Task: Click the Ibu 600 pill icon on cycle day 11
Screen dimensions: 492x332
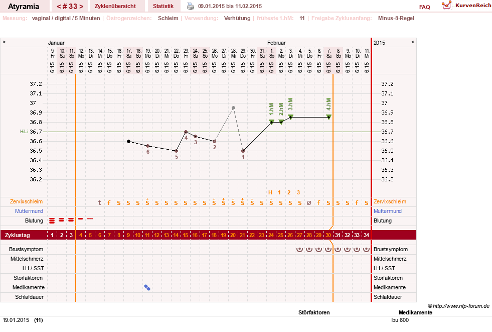Action: 147,287
